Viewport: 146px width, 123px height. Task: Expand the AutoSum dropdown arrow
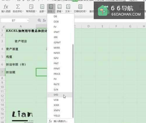click(23, 11)
